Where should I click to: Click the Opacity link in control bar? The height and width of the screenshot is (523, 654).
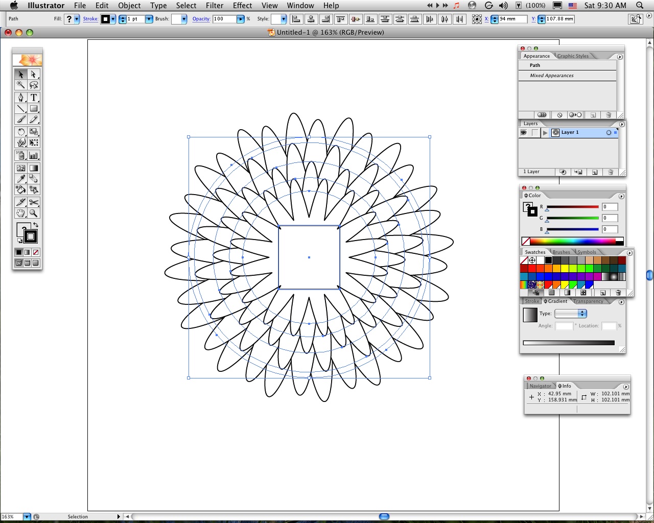tap(201, 19)
